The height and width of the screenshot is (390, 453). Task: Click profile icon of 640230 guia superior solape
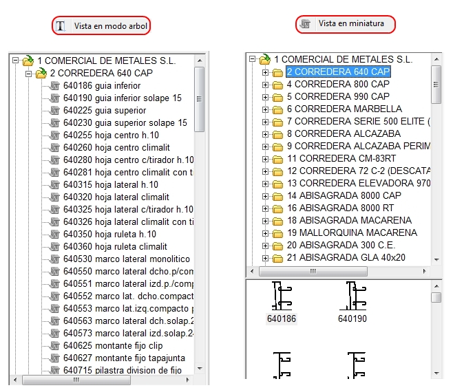coord(54,123)
